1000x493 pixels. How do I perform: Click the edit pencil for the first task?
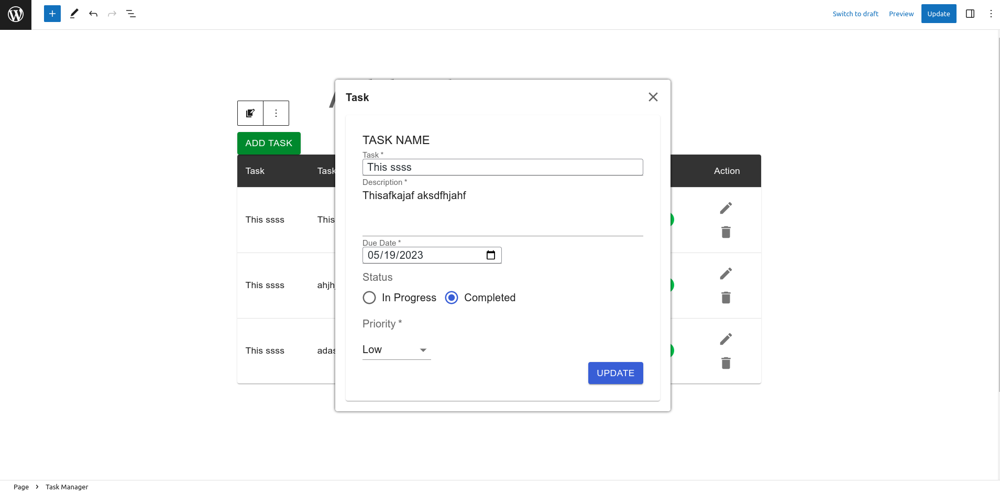726,207
